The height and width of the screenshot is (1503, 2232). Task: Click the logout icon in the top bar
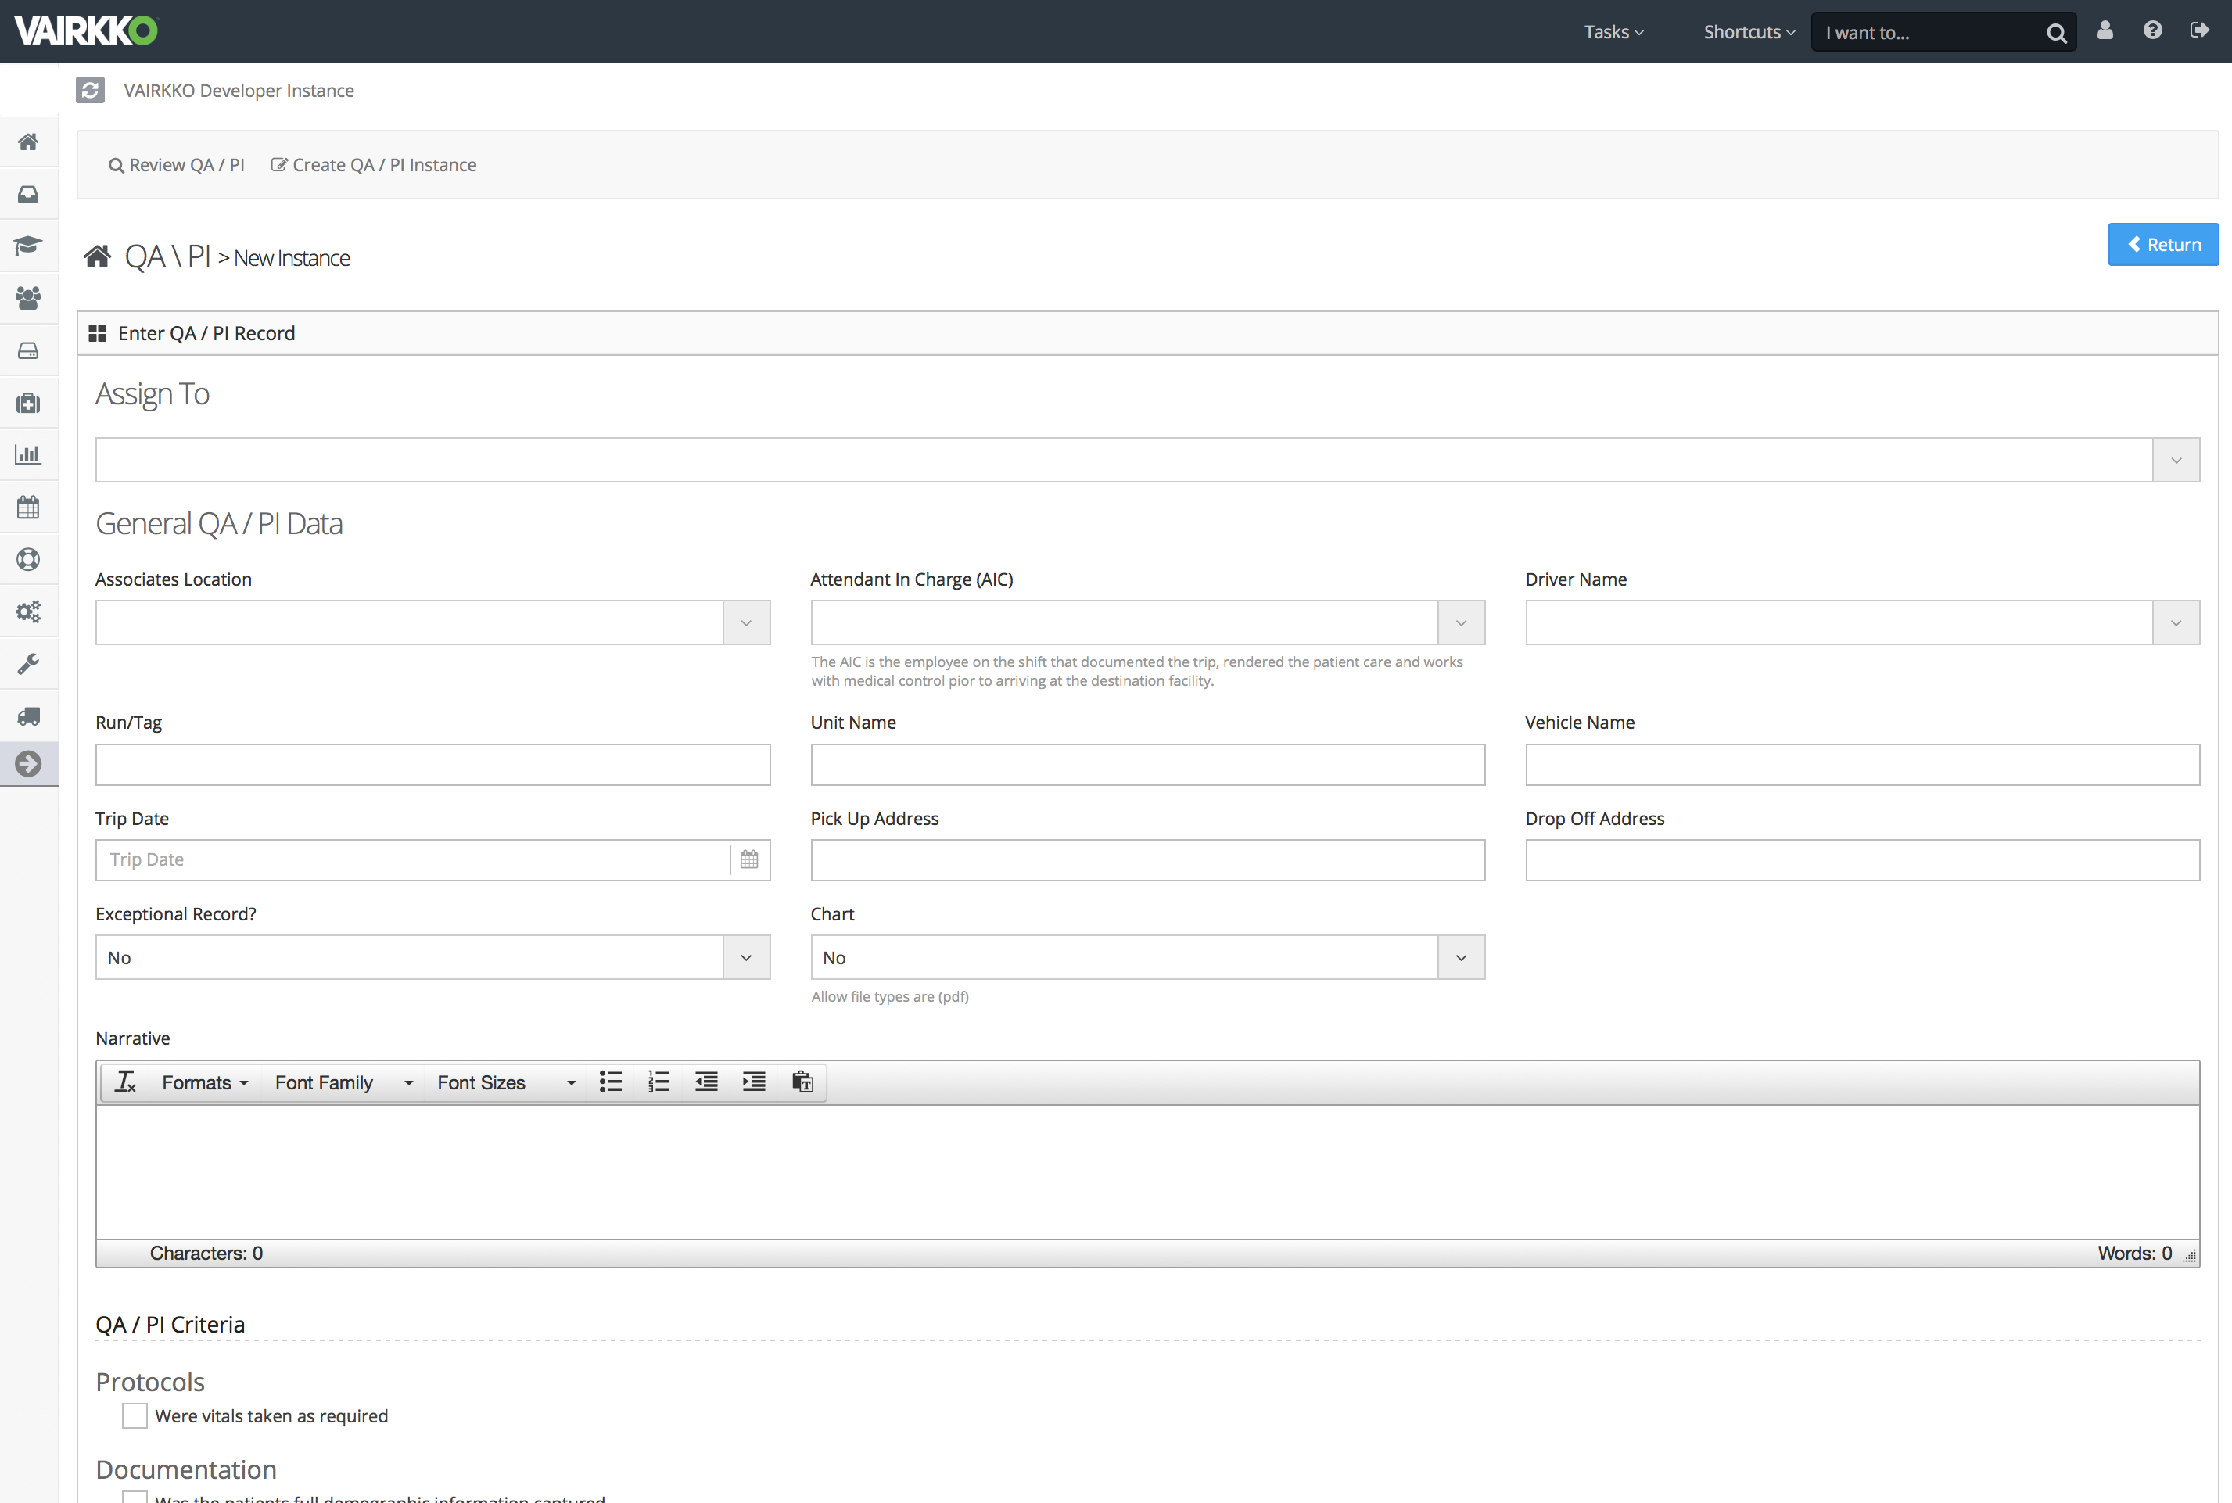click(x=2199, y=30)
